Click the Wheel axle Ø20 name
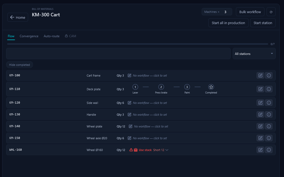This screenshot has height=177, width=284. pos(97,138)
